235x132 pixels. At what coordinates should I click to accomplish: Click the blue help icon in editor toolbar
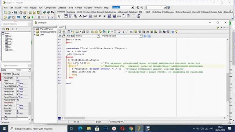click(x=173, y=32)
